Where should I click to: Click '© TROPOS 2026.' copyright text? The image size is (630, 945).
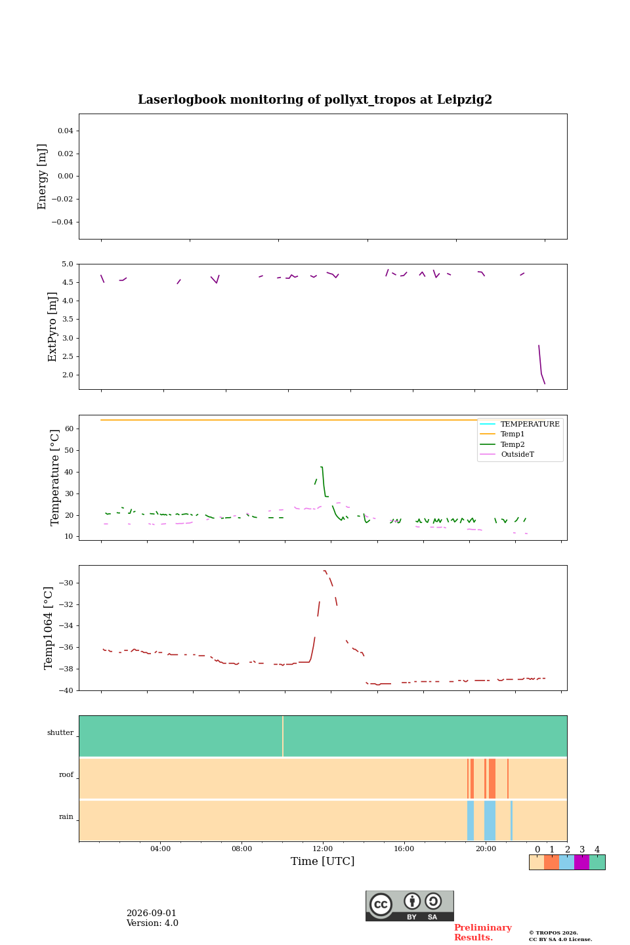pos(553,933)
